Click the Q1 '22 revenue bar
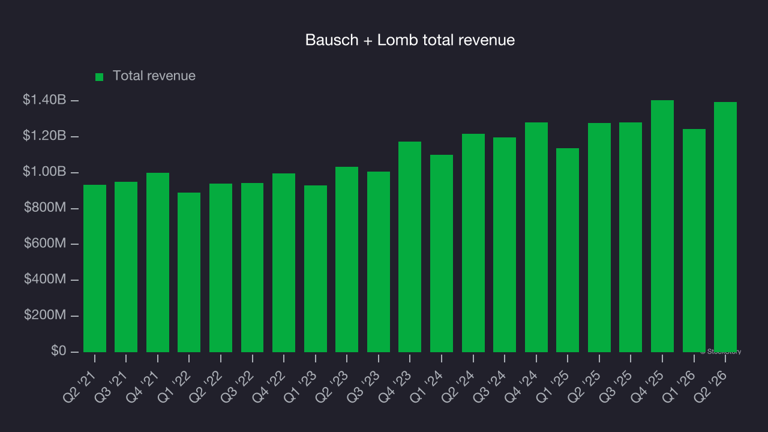 pos(189,272)
